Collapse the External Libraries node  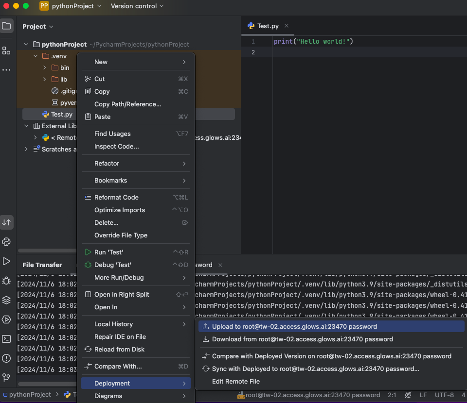coord(26,126)
